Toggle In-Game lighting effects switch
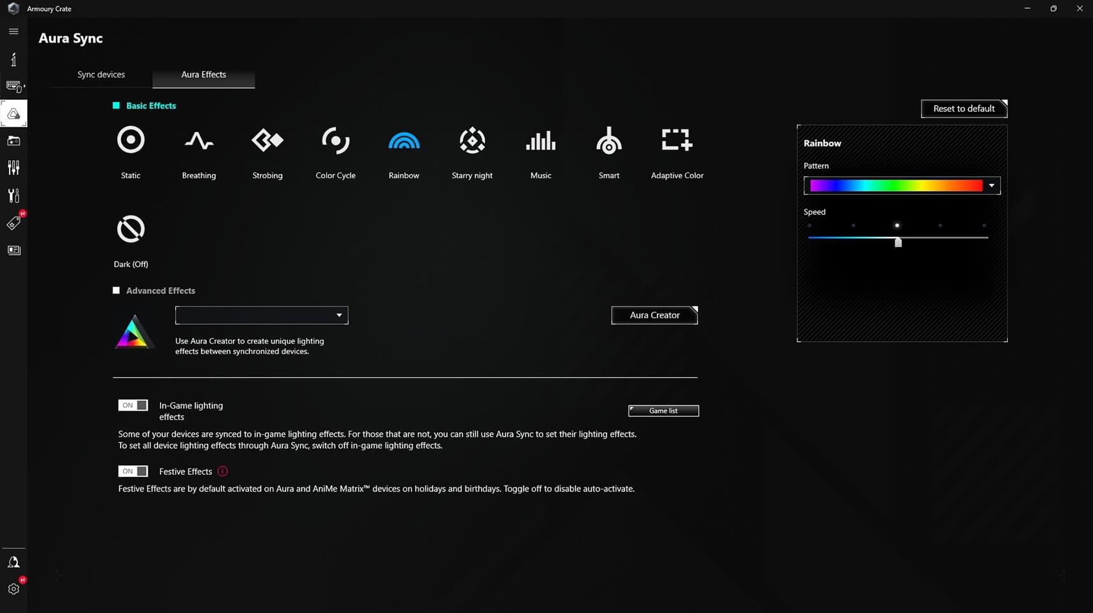The height and width of the screenshot is (613, 1093). [x=133, y=405]
